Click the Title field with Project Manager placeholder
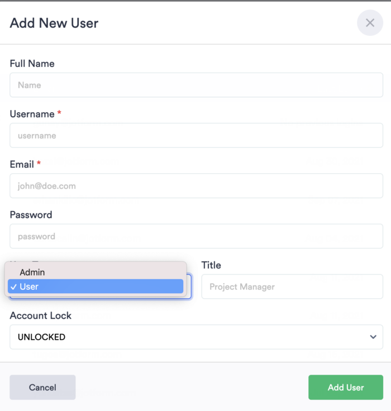 click(x=292, y=286)
